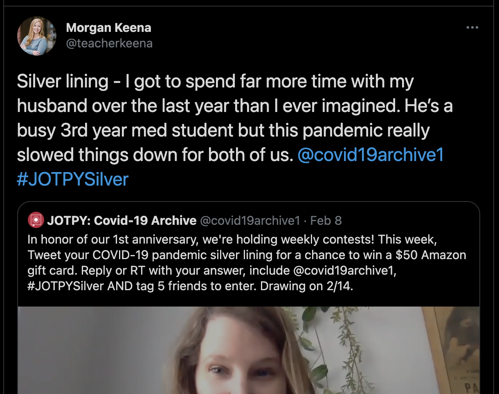Click the Feb 8 timestamp
499x394 pixels.
tap(326, 221)
